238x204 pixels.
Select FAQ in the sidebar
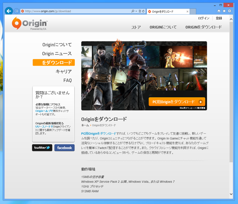[x=68, y=80]
